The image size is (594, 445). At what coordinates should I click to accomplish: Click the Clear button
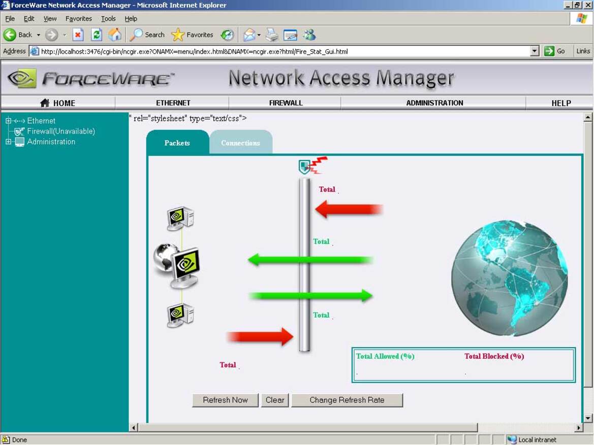tap(275, 400)
